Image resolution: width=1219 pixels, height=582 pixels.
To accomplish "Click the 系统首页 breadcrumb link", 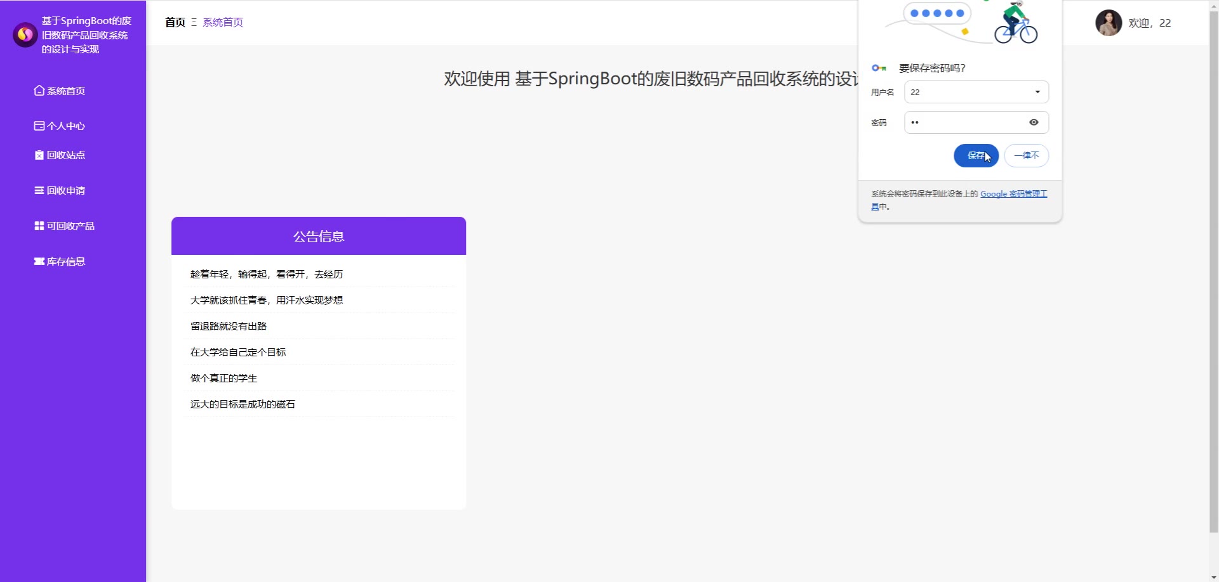I will (x=223, y=22).
